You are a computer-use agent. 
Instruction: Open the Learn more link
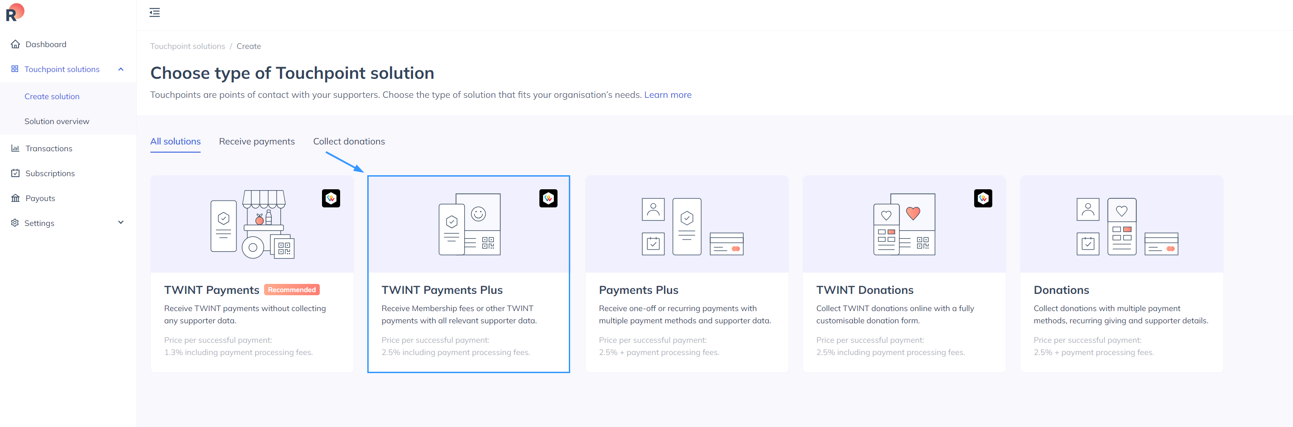click(x=668, y=95)
